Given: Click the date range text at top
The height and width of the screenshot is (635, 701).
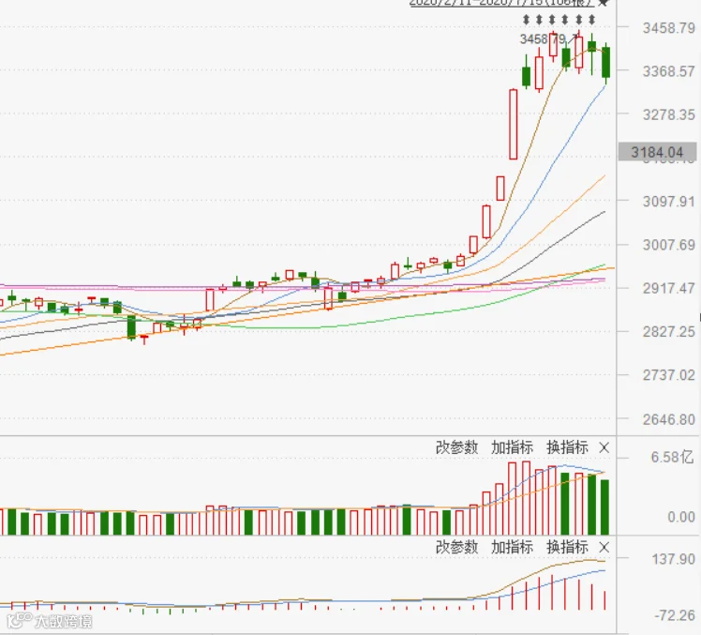Looking at the screenshot, I should coord(501,3).
